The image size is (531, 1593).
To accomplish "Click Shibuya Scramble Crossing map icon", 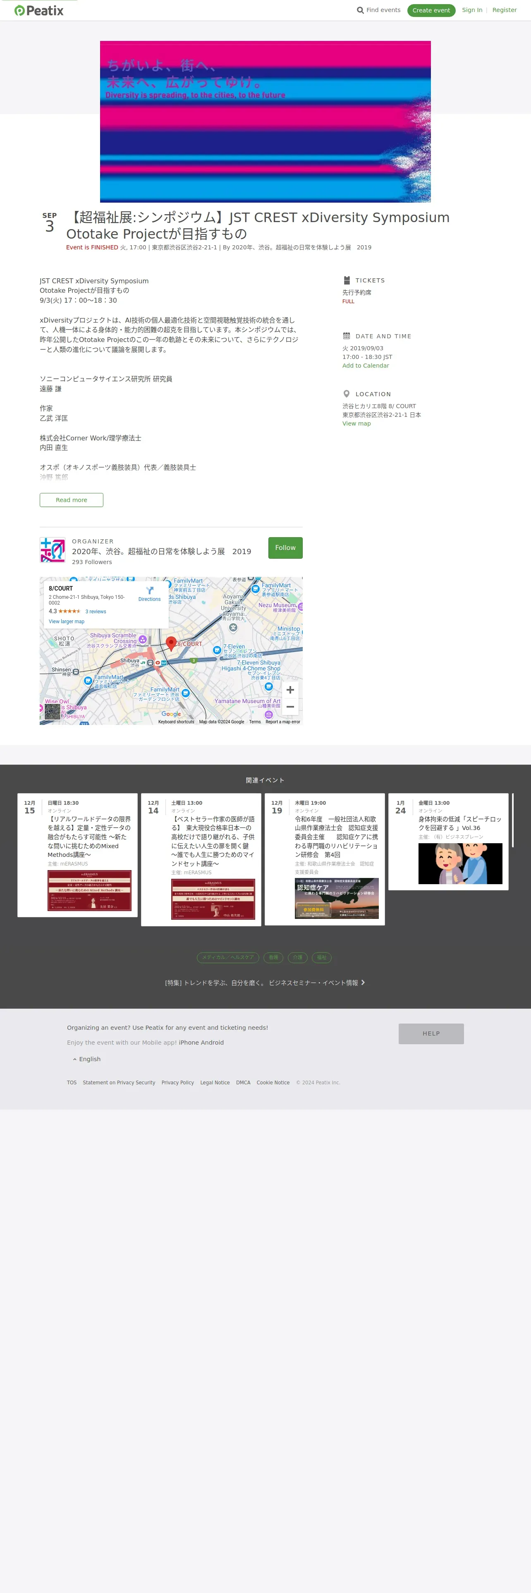I will (x=143, y=639).
